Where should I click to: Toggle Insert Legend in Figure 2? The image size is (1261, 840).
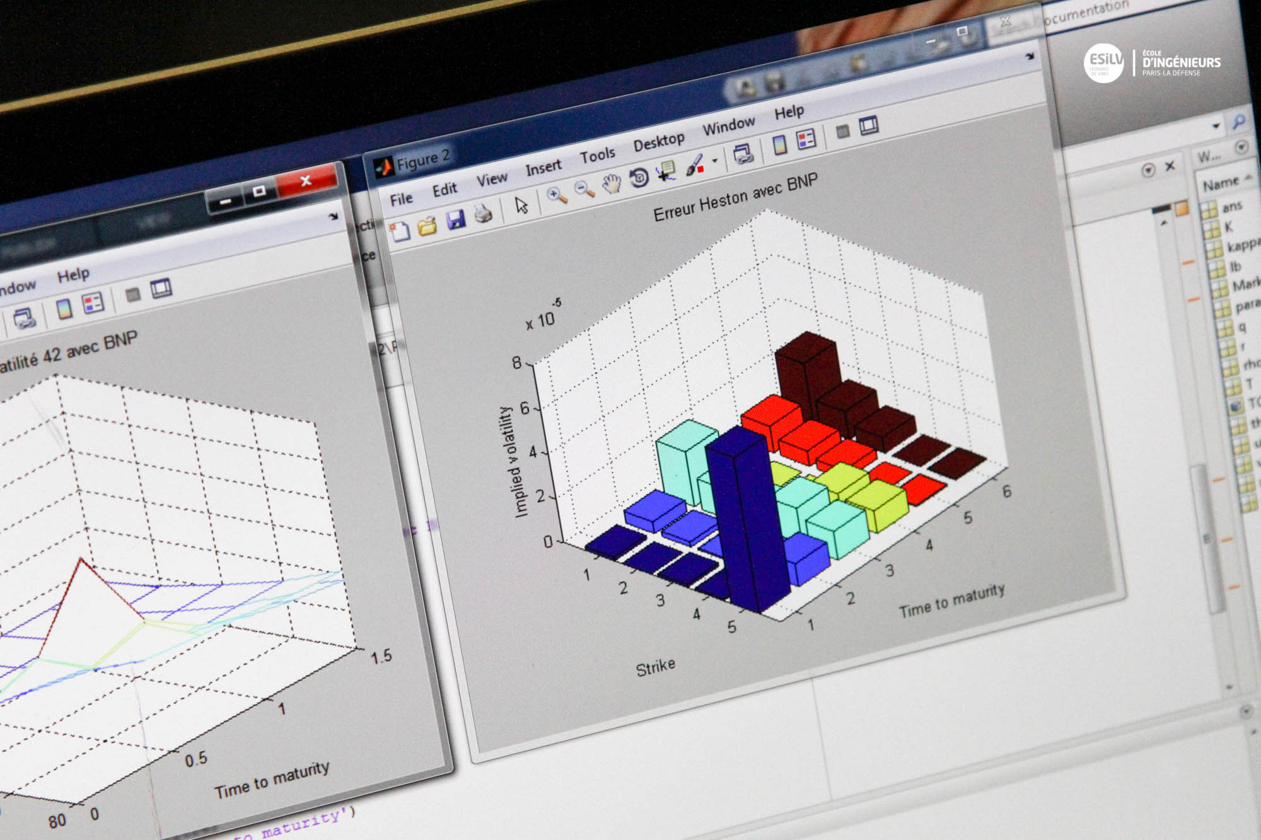point(806,139)
